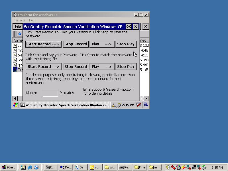Click Stop Record in the training row

[x=76, y=44]
